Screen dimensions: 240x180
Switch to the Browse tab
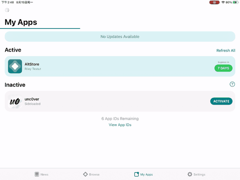[91, 174]
